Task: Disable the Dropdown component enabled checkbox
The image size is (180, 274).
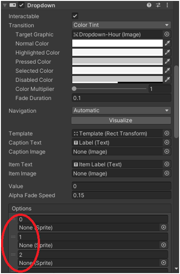Action: pyautogui.click(x=21, y=5)
